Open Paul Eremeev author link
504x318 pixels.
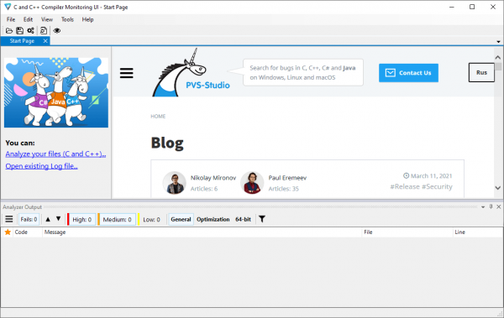(x=287, y=178)
